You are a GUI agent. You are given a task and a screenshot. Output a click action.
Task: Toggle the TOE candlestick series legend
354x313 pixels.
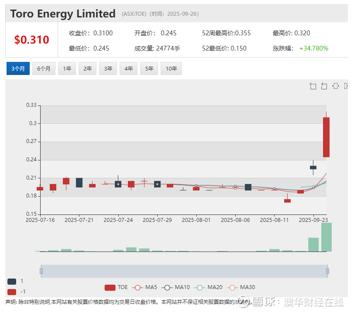click(x=116, y=287)
